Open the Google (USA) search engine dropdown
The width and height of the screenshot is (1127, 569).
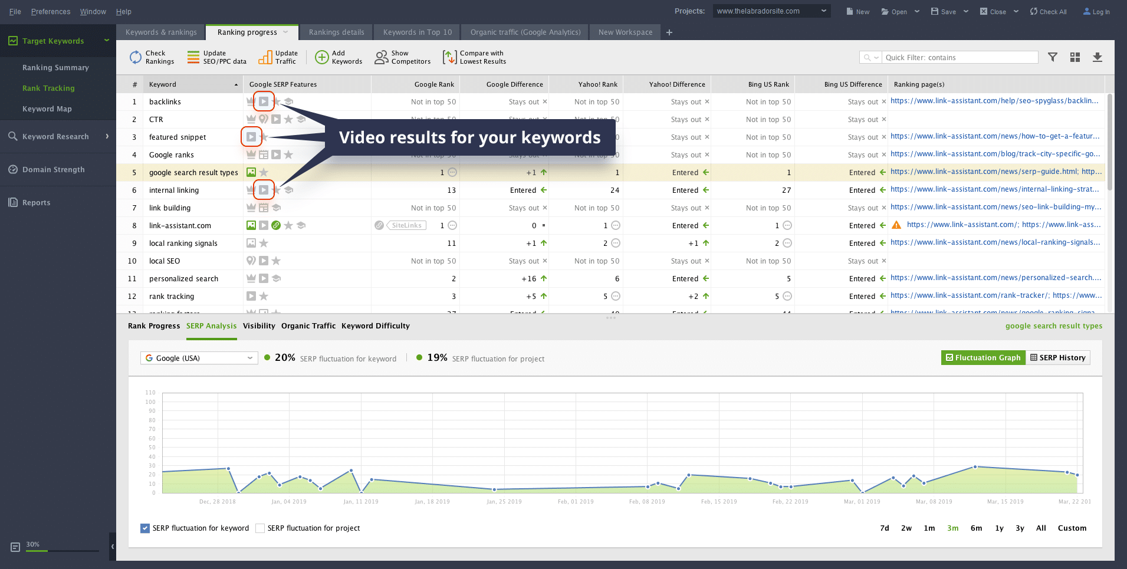tap(249, 358)
